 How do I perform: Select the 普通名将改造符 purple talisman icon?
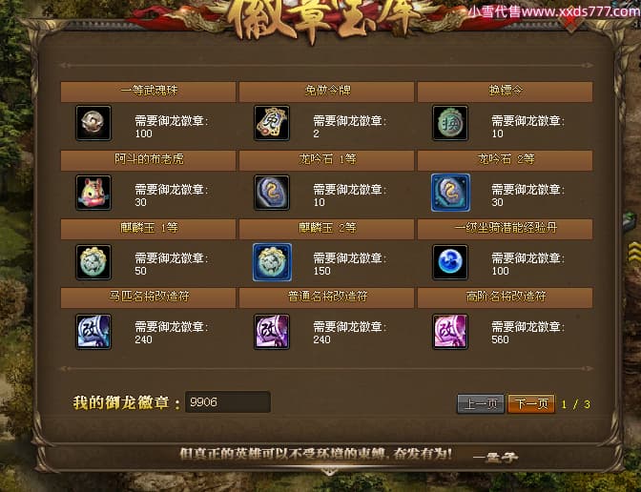pos(272,332)
